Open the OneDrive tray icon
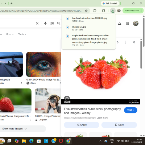Image resolution: width=145 pixels, height=145 pixels. pyautogui.click(x=106, y=141)
